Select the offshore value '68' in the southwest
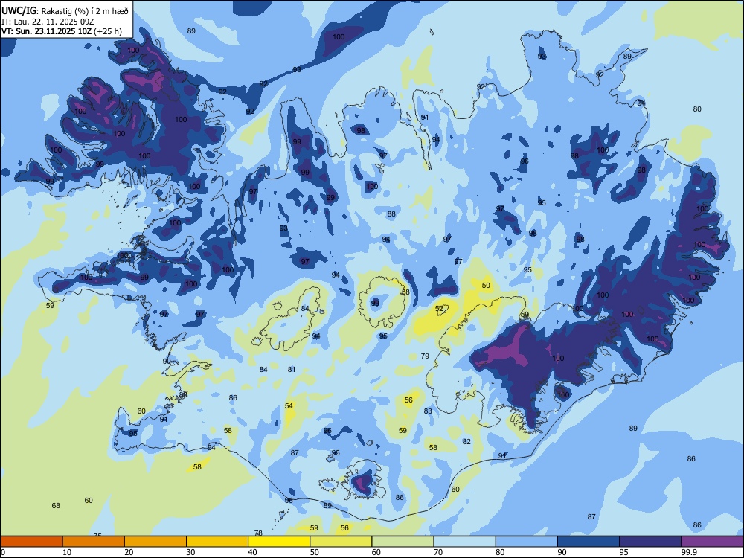Viewport: 744px width, 558px height. (x=56, y=506)
